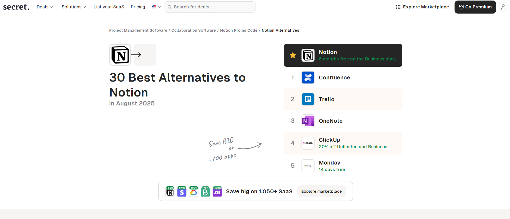510x219 pixels.
Task: Expand the Solutions dropdown menu
Action: [74, 7]
